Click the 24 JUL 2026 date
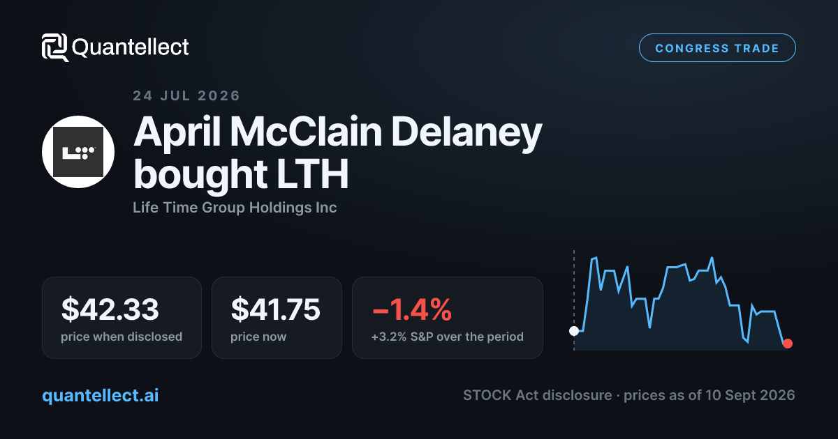 (x=186, y=96)
